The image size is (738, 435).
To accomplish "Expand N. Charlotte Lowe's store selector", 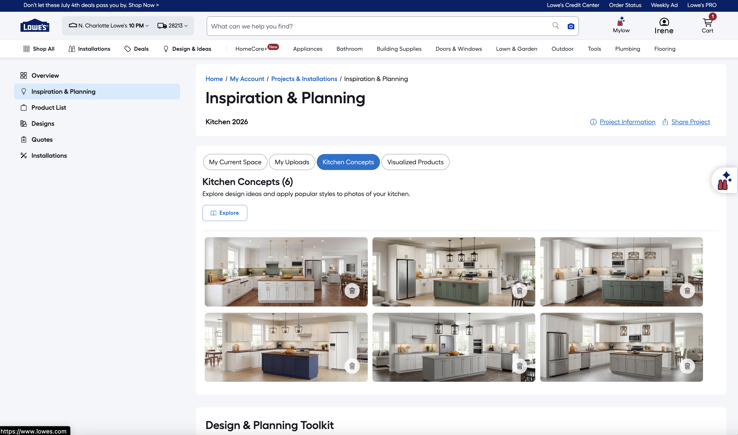I will (109, 25).
